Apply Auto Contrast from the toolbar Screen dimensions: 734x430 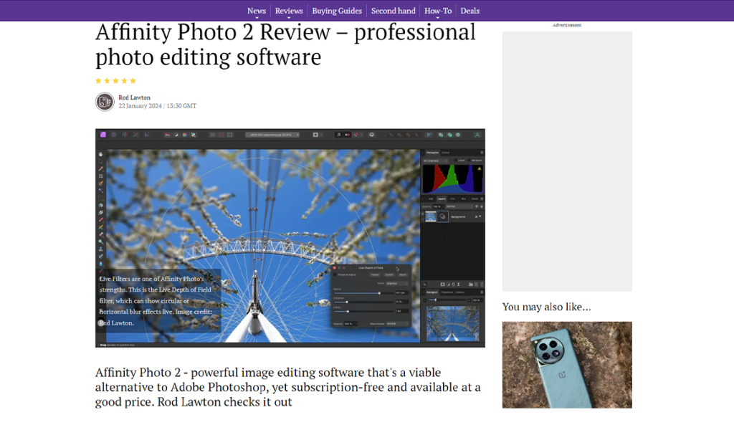(176, 135)
